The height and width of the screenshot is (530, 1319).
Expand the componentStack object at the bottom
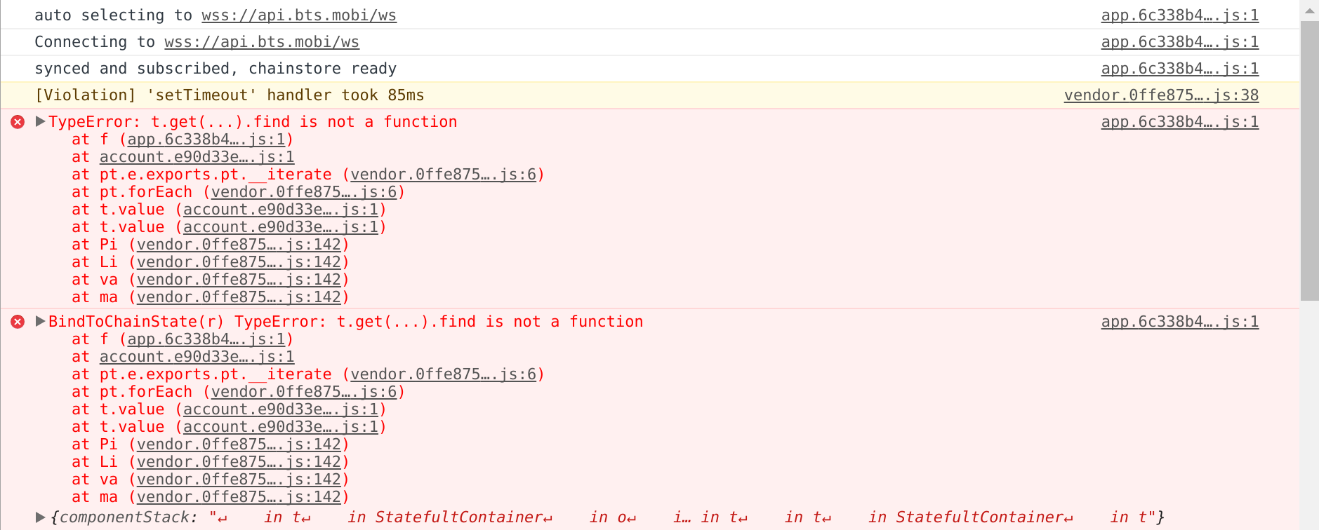click(x=39, y=517)
